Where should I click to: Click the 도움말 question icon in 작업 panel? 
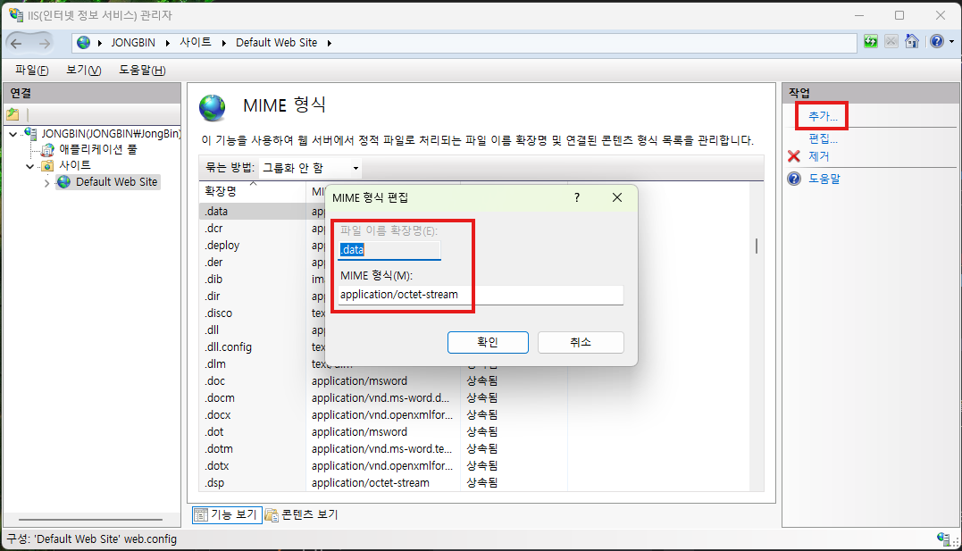(x=794, y=179)
